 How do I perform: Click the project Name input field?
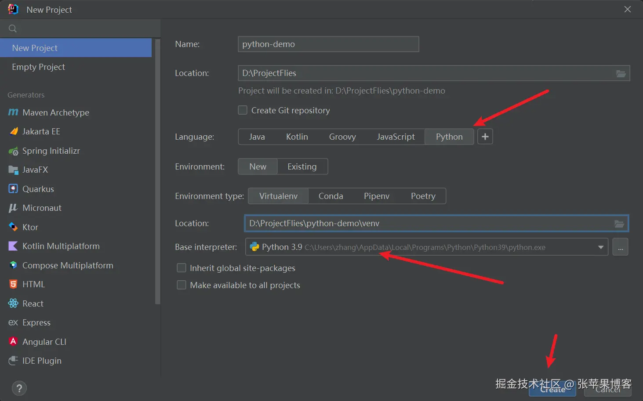click(x=328, y=44)
